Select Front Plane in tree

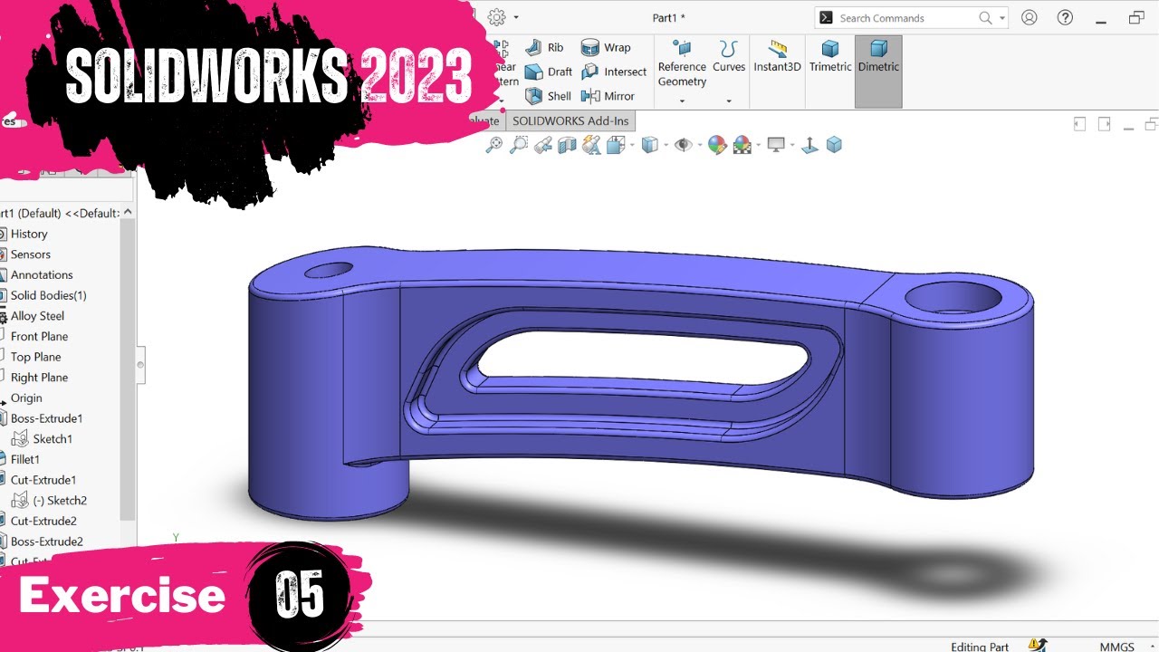click(x=39, y=336)
